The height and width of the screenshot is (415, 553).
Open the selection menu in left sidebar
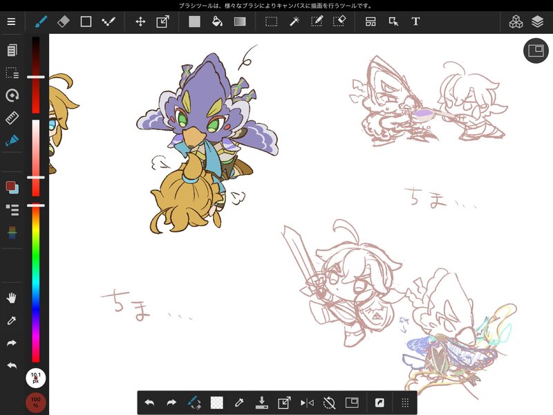[x=12, y=73]
